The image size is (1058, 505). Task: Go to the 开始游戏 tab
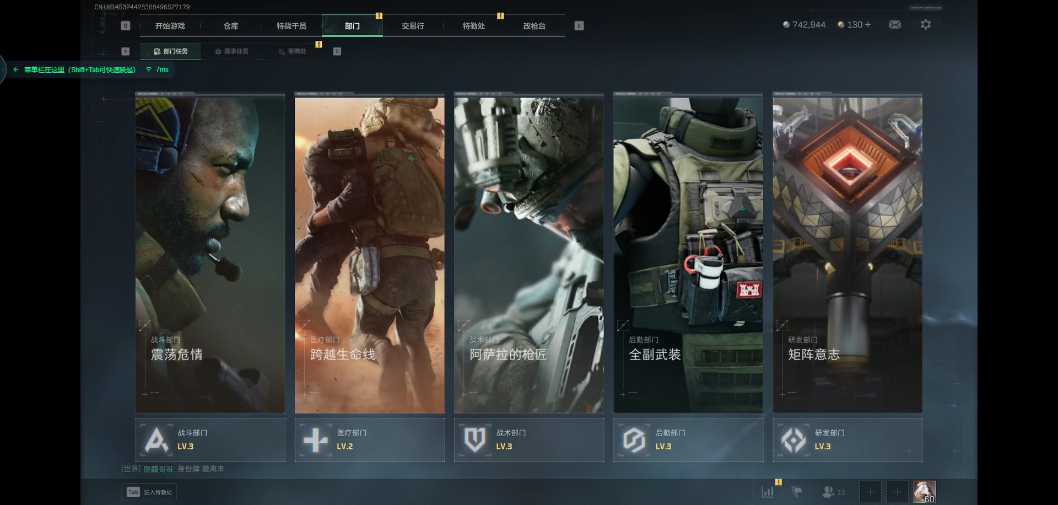click(x=170, y=26)
